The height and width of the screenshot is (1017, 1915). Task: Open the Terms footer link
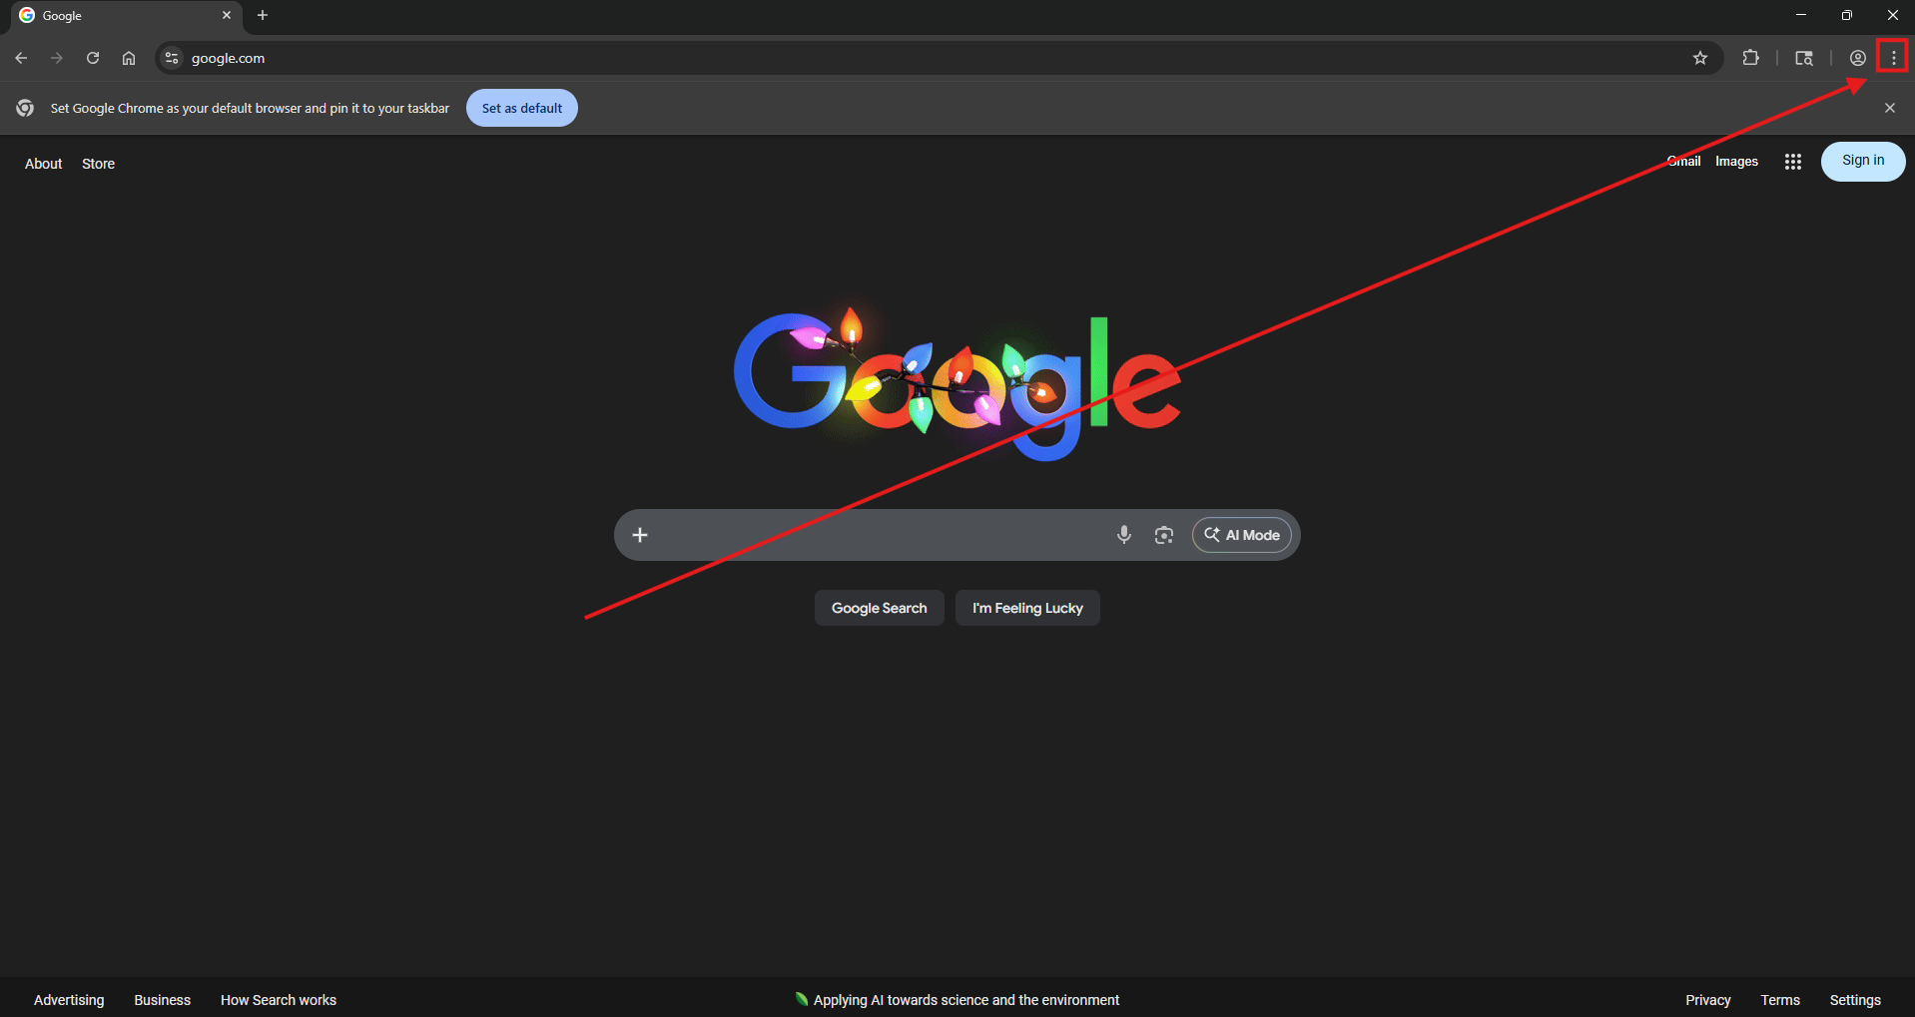pos(1780,1000)
